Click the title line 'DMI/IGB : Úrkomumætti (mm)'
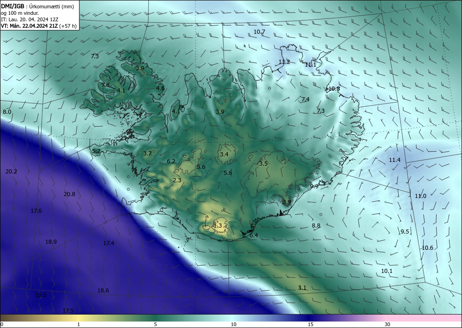 (x=37, y=6)
